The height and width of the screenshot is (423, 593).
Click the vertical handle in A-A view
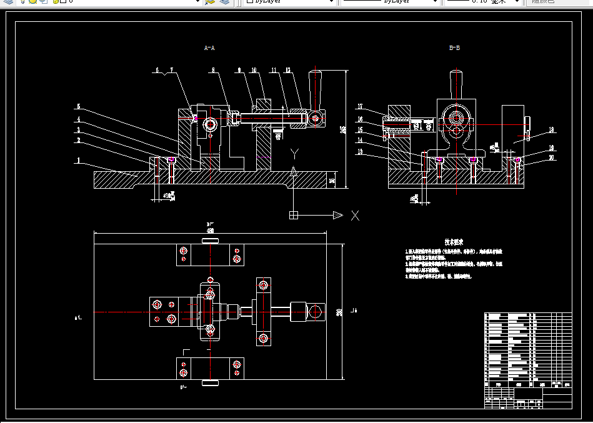point(315,90)
